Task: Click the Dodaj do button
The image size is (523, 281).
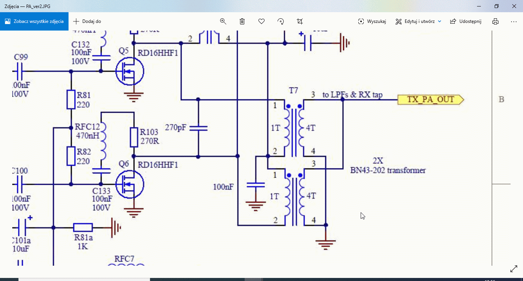Action: tap(87, 21)
